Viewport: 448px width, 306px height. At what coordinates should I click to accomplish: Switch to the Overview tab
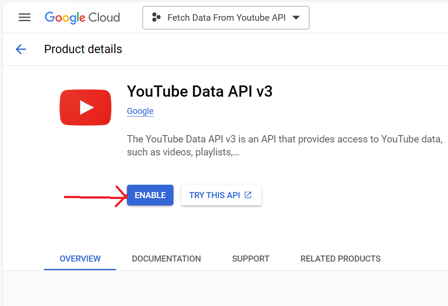click(x=80, y=259)
